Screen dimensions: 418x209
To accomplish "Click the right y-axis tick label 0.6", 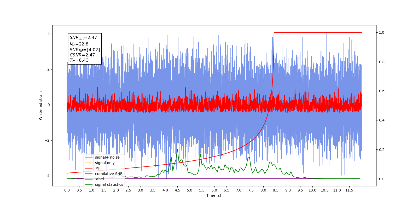I will [x=382, y=91].
